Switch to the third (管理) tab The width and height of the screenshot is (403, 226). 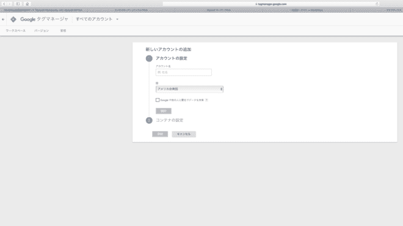click(63, 30)
